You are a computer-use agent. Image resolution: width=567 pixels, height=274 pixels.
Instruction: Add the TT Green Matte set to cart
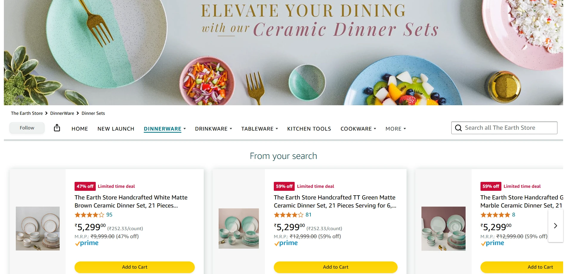point(336,267)
